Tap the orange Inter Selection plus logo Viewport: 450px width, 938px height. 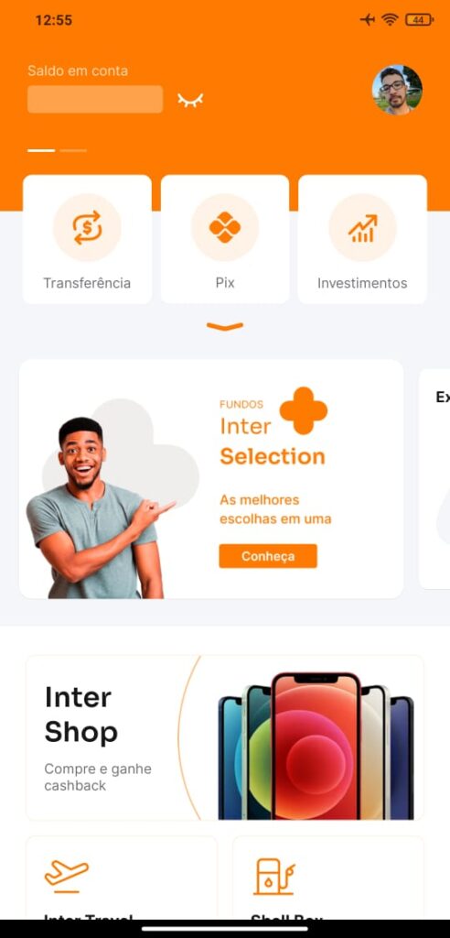[x=304, y=410]
